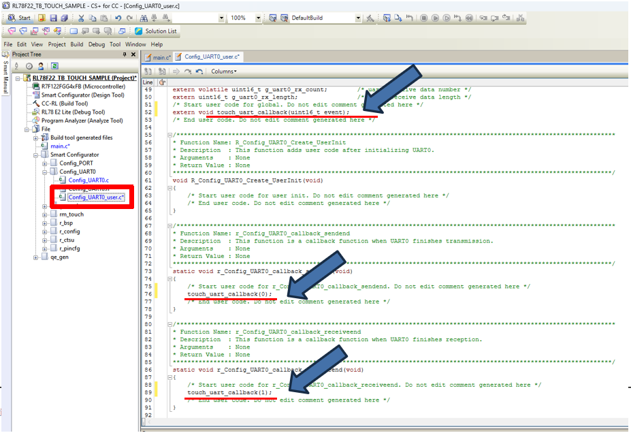Viewport: 631px width, 433px height.
Task: Close the Project Tree panel
Action: pyautogui.click(x=133, y=54)
